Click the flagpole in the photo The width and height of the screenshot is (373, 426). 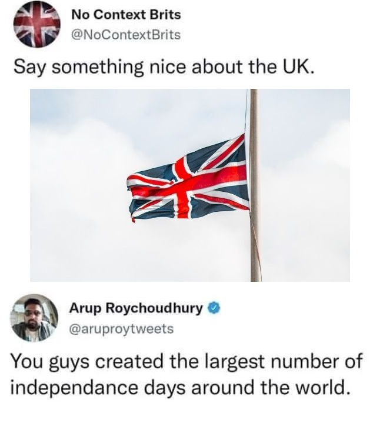click(x=255, y=185)
